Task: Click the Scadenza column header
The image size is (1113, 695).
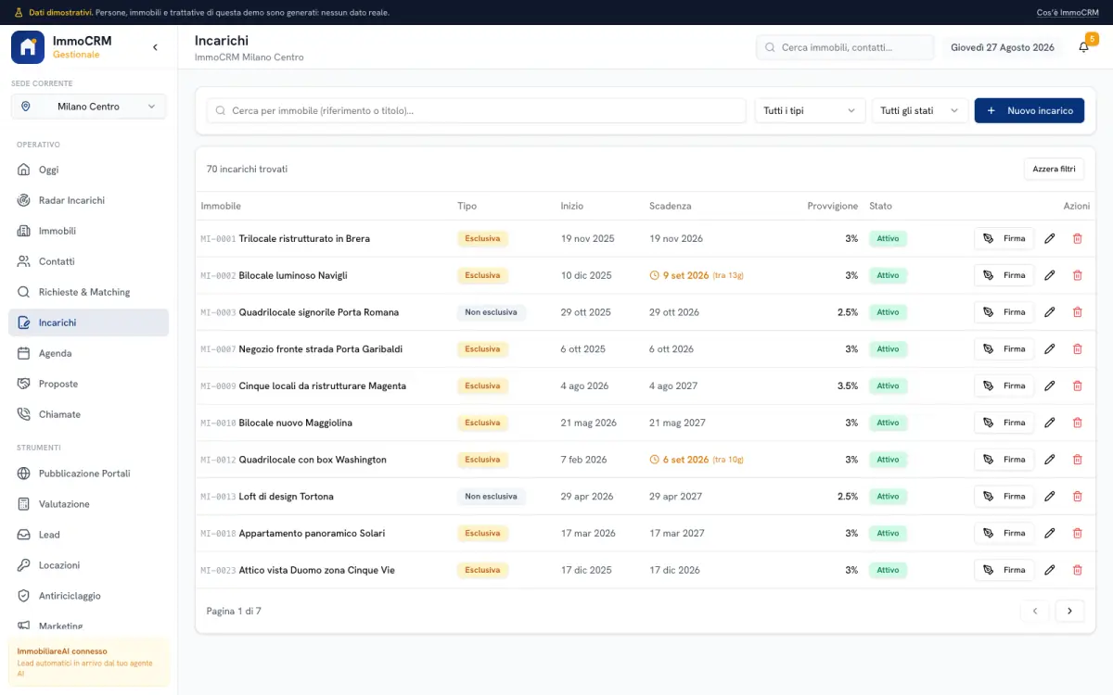Action: [x=670, y=206]
